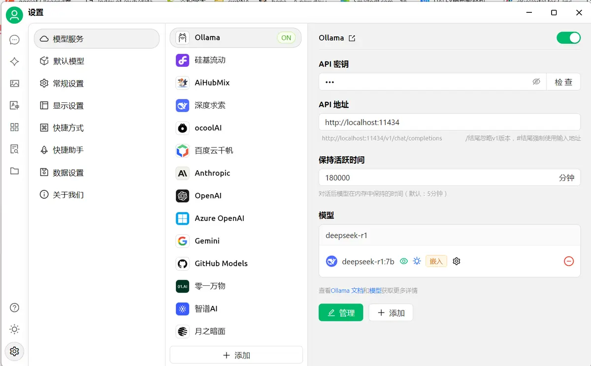591x366 pixels.
Task: Select Anthropic provider
Action: click(x=235, y=173)
